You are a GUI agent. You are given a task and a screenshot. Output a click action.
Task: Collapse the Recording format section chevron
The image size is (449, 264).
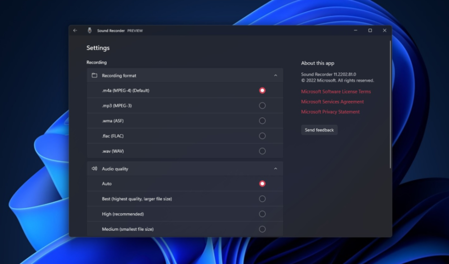pyautogui.click(x=276, y=75)
